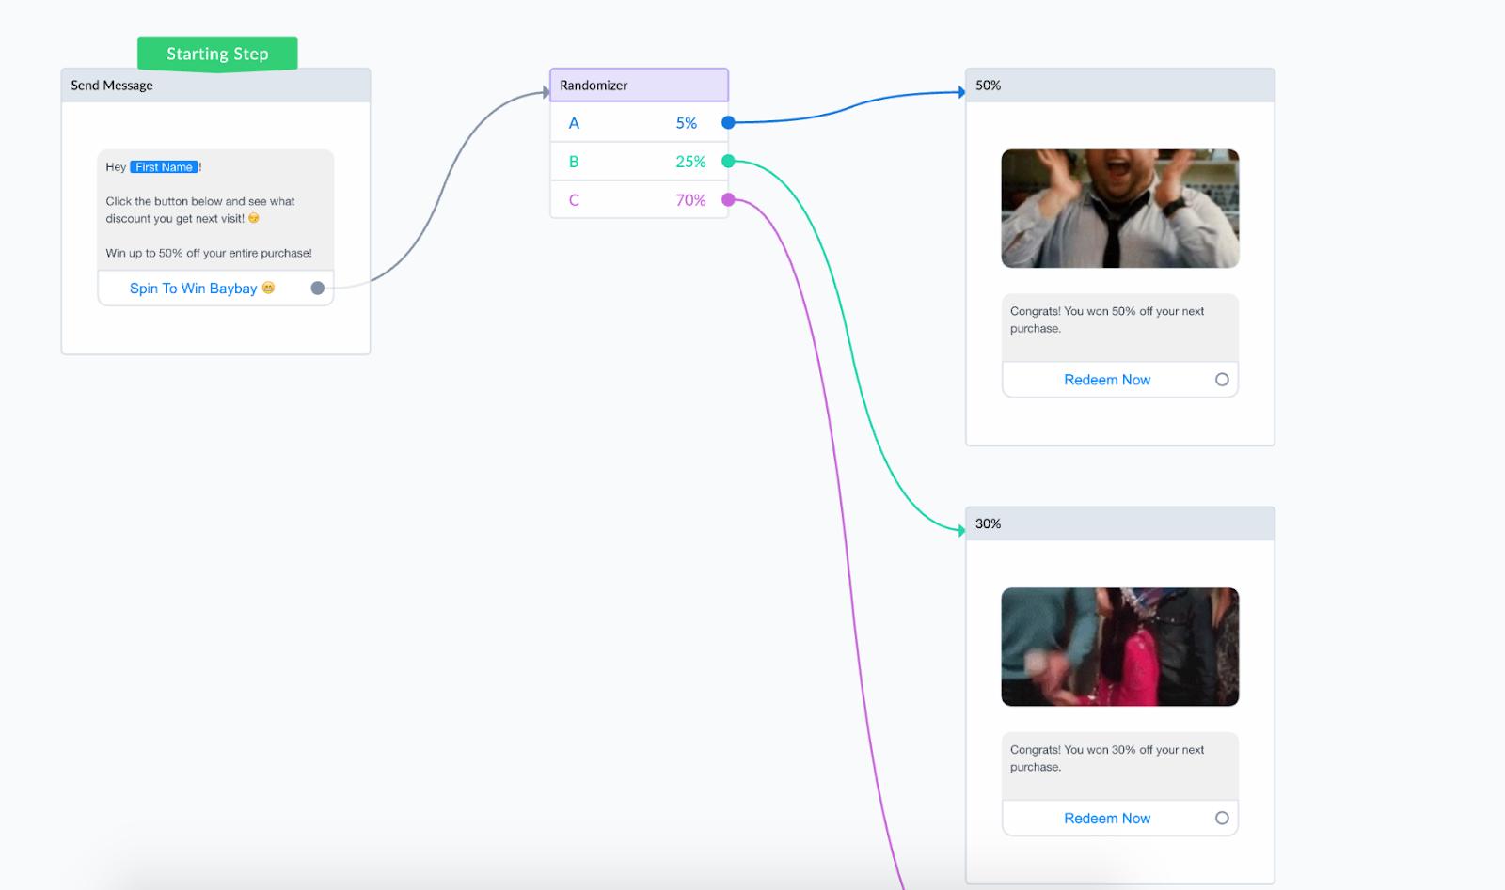Click green output connector of variation B
Screen dimensions: 1505x890
pyautogui.click(x=728, y=162)
